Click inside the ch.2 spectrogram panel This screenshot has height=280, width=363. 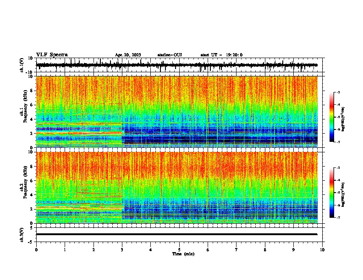point(176,188)
